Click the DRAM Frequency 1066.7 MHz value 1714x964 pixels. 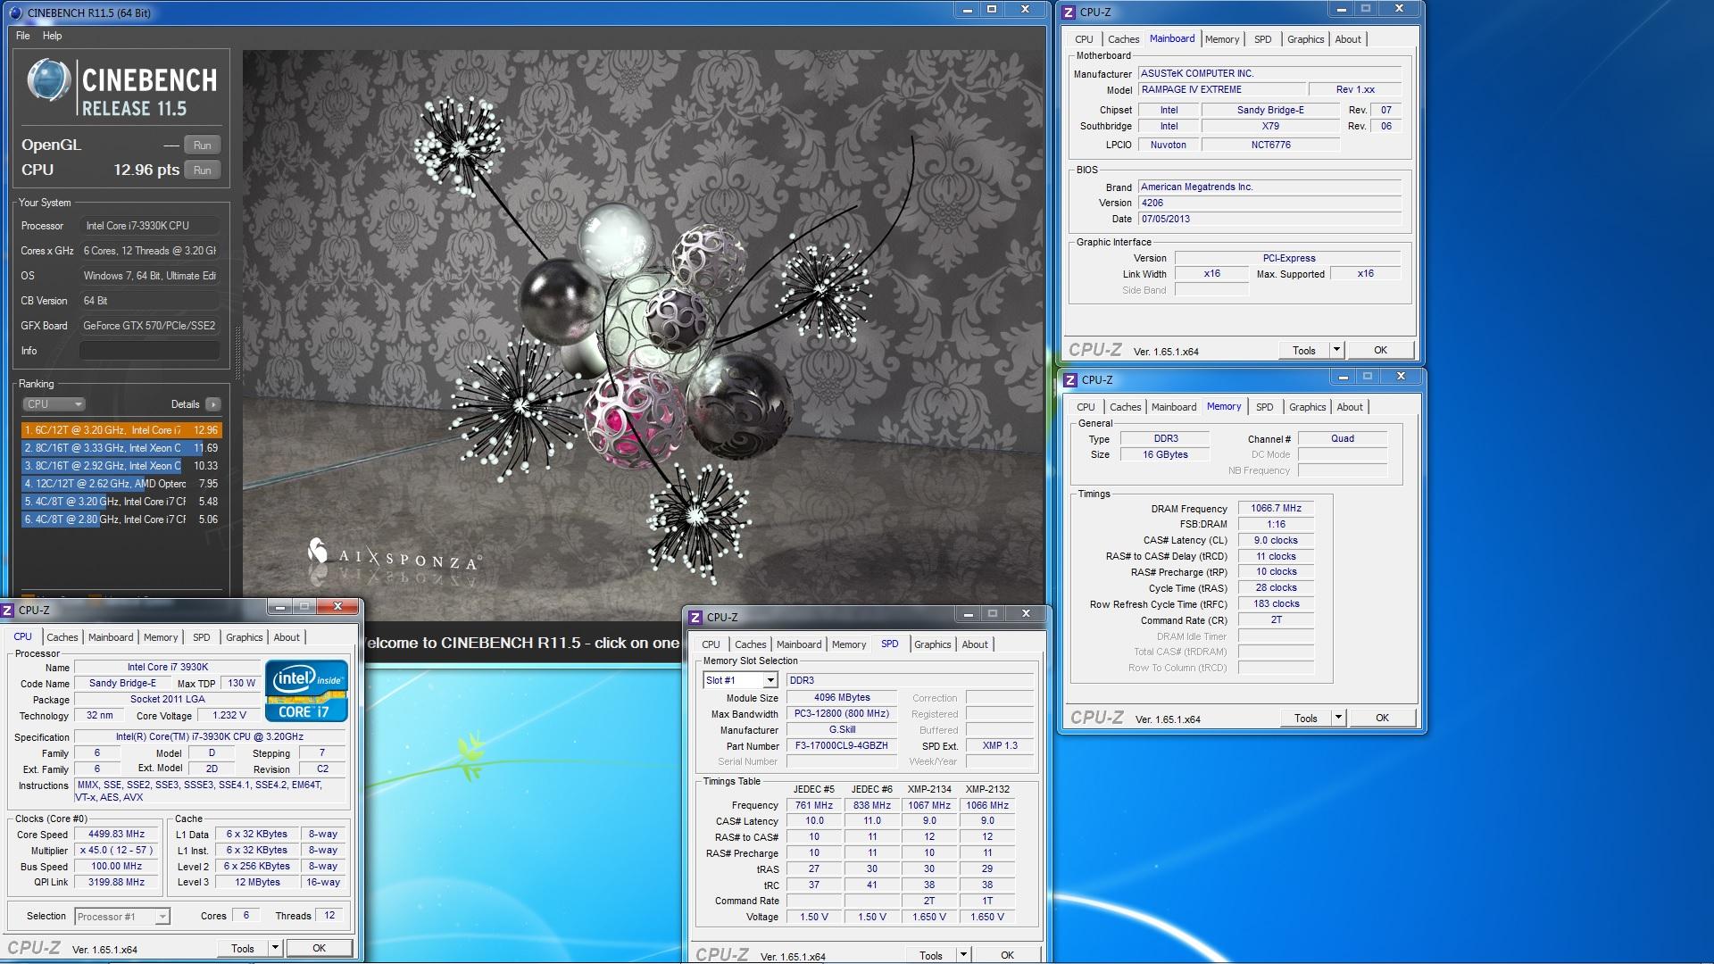tap(1276, 509)
